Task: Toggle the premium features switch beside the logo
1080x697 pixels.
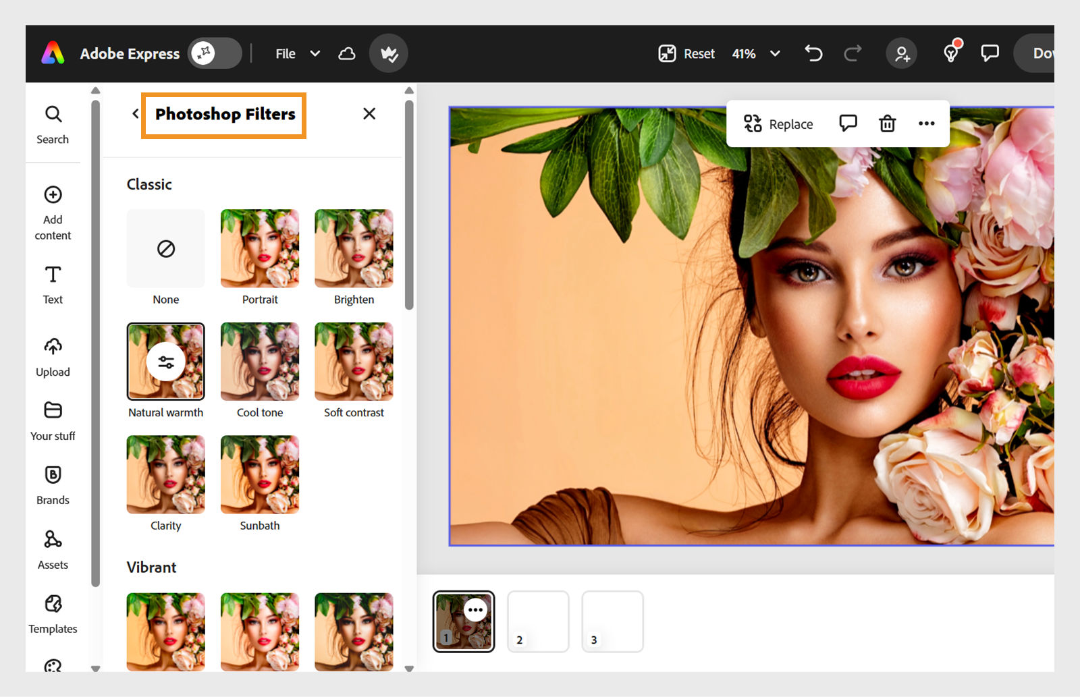Action: click(214, 53)
